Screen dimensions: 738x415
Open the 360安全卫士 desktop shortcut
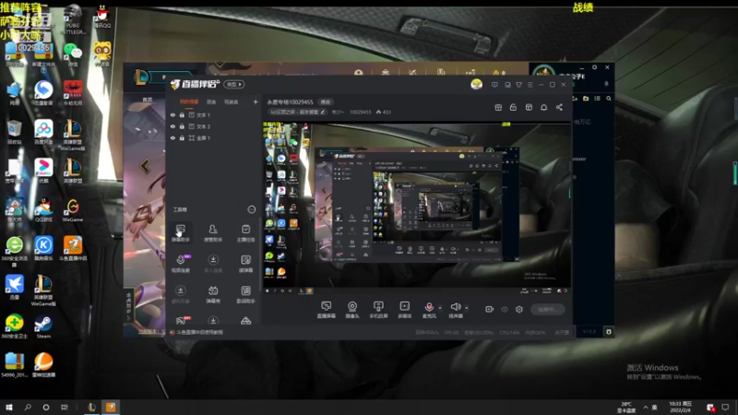14,326
